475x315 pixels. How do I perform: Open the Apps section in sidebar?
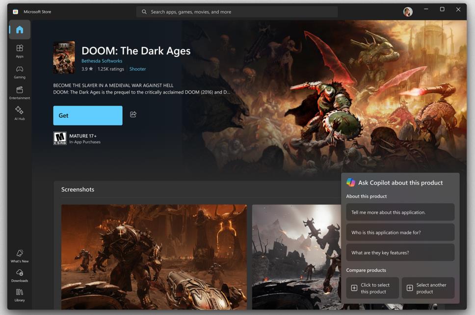pos(20,51)
